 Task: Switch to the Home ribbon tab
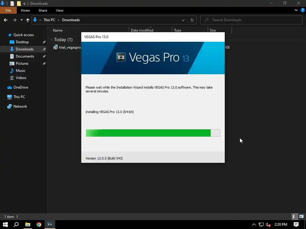pos(25,10)
